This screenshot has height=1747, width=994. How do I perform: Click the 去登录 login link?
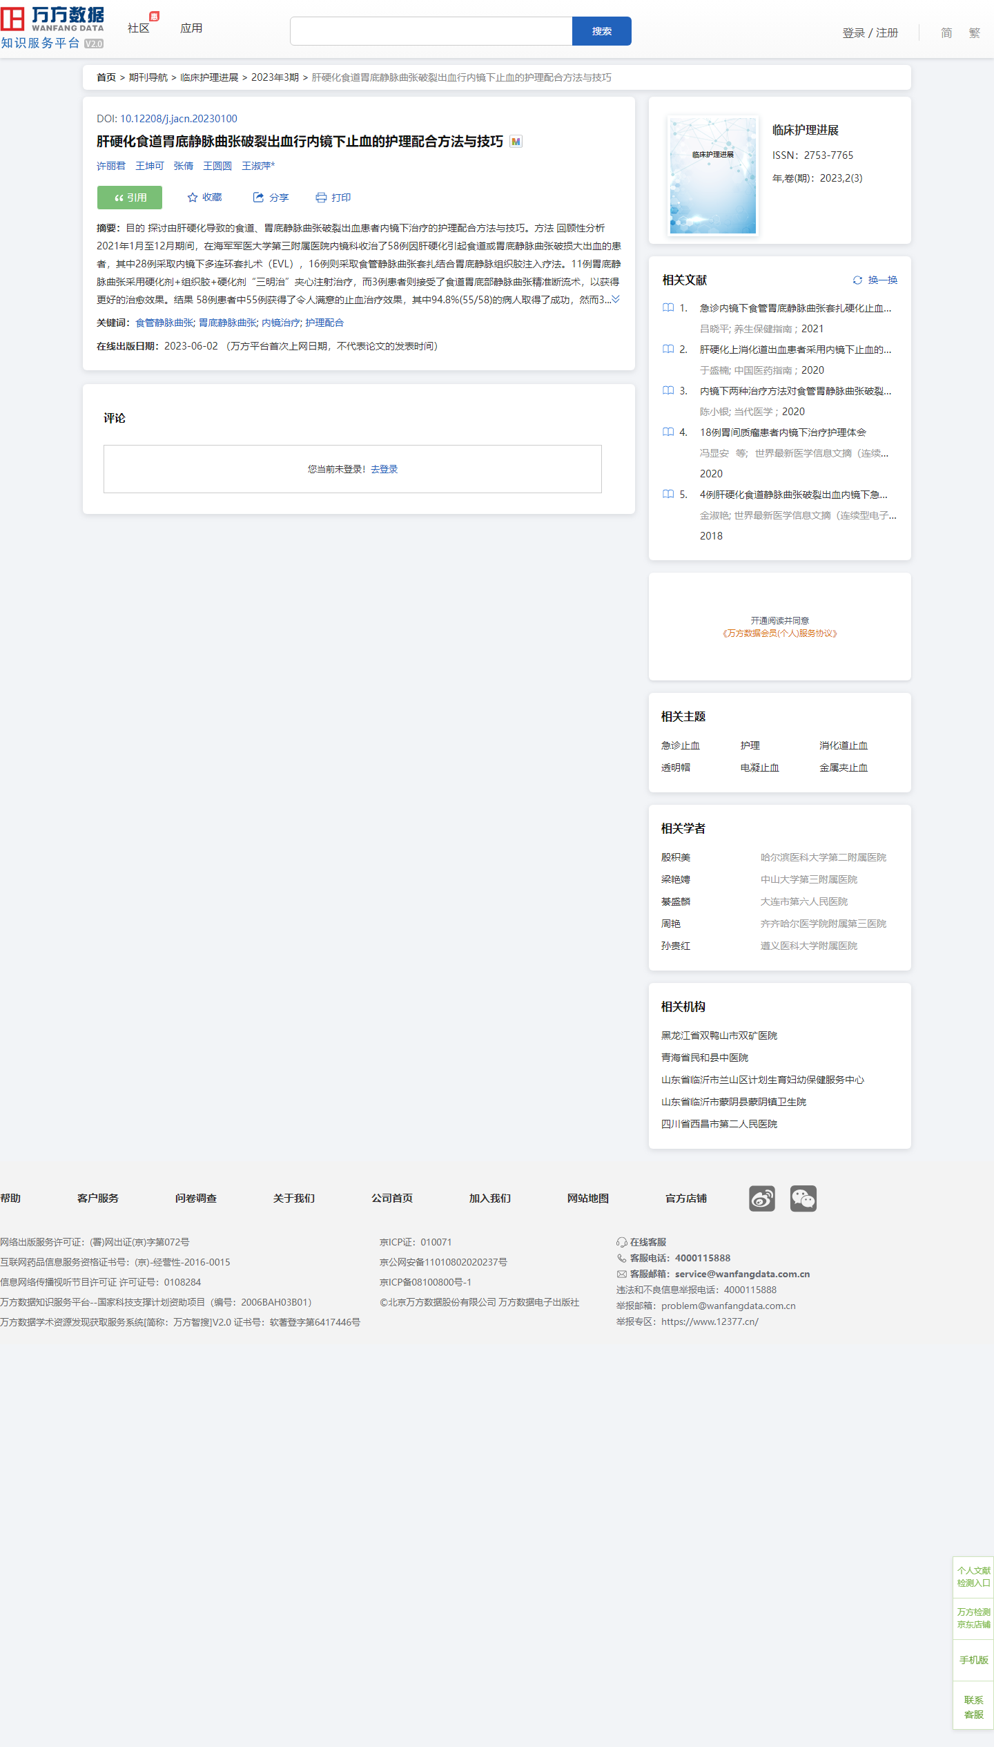pyautogui.click(x=384, y=469)
